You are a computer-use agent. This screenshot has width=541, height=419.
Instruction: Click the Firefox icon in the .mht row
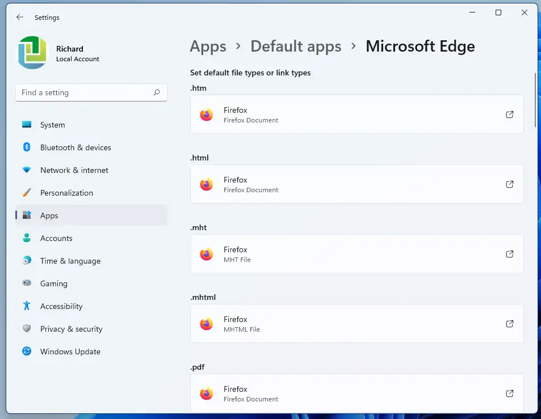pos(207,254)
